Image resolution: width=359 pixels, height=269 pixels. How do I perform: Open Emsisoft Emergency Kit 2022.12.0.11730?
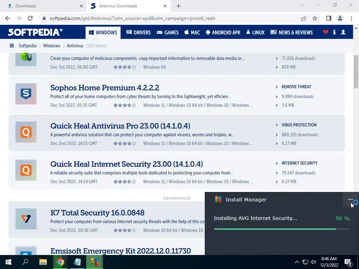tap(121, 251)
